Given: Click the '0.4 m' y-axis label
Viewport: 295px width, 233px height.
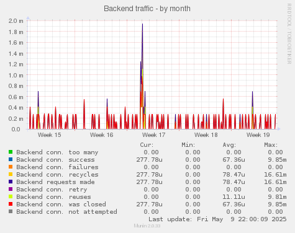Looking at the screenshot, I should pyautogui.click(x=16, y=108).
